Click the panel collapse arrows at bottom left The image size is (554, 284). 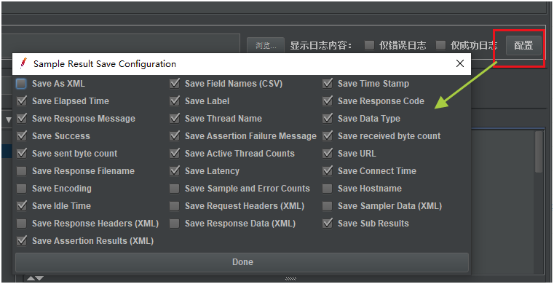click(36, 279)
